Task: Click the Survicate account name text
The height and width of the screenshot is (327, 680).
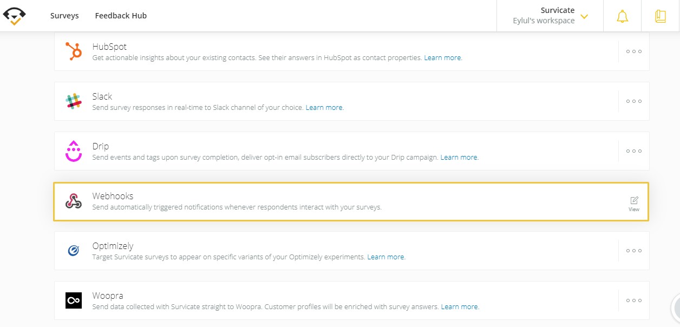Action: coord(558,10)
